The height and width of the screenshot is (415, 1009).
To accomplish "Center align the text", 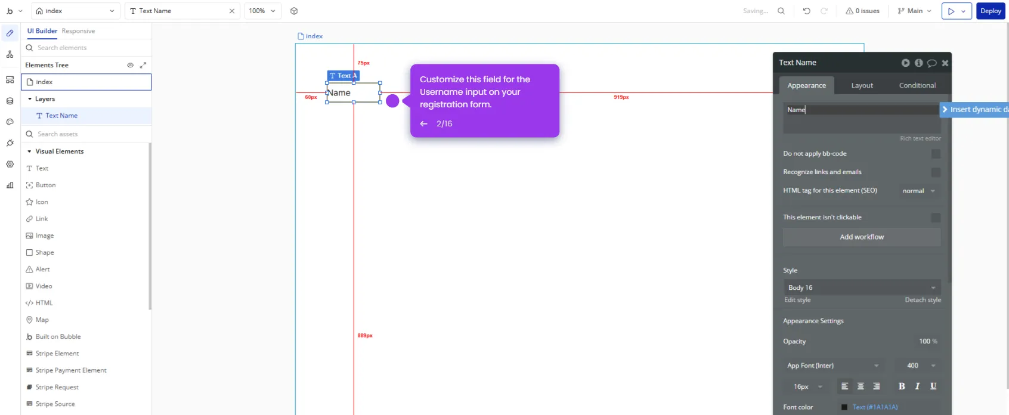I will click(861, 386).
